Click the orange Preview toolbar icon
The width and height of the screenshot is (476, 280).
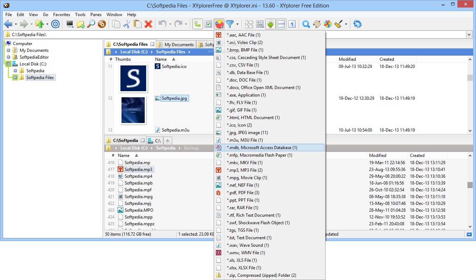pyautogui.click(x=102, y=24)
